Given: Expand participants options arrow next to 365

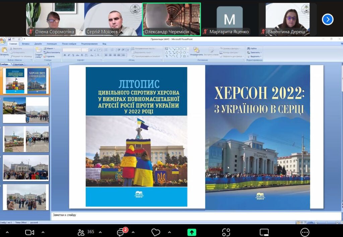Looking at the screenshot, I should [x=100, y=232].
